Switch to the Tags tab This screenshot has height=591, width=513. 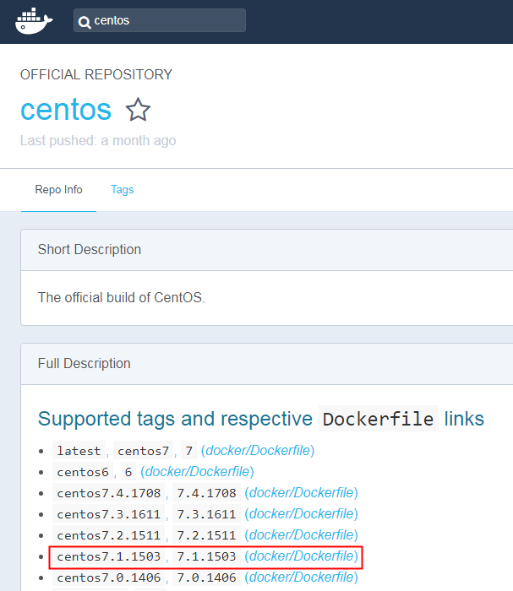123,189
